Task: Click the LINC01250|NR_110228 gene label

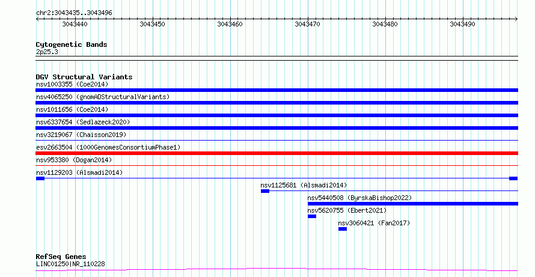Action: tap(70, 264)
